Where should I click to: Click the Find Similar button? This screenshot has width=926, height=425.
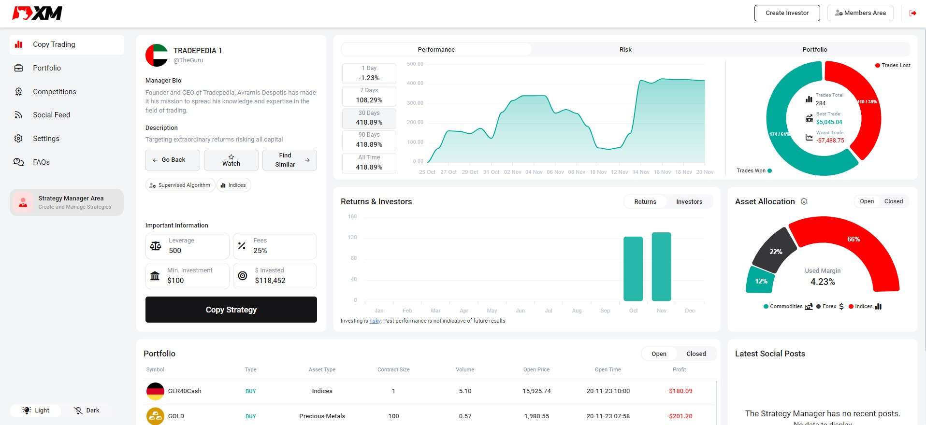[289, 160]
